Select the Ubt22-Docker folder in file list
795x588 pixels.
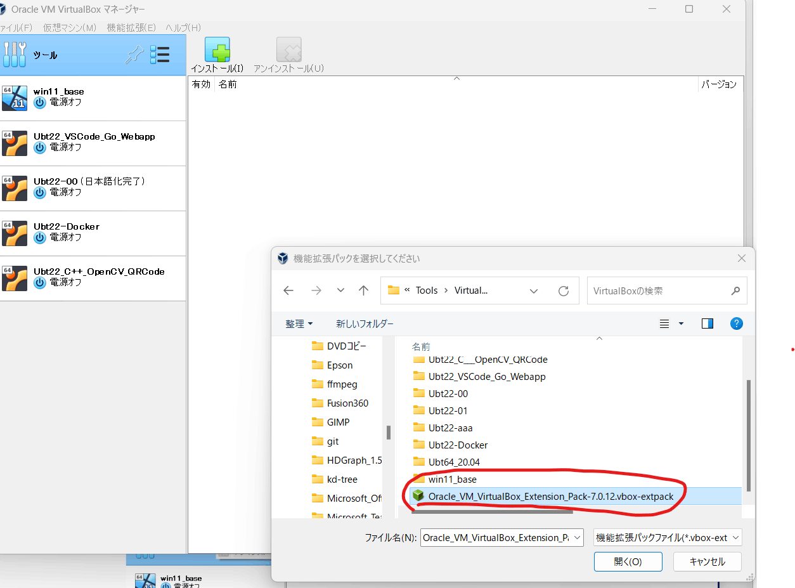coord(458,445)
